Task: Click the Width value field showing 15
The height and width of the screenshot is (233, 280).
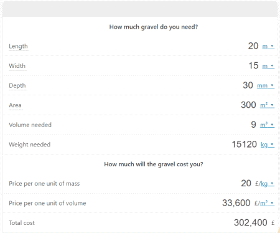Action: click(253, 65)
